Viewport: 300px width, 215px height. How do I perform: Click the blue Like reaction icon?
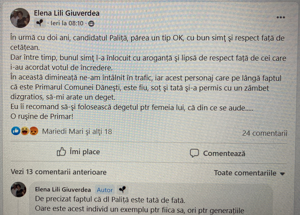(16, 131)
